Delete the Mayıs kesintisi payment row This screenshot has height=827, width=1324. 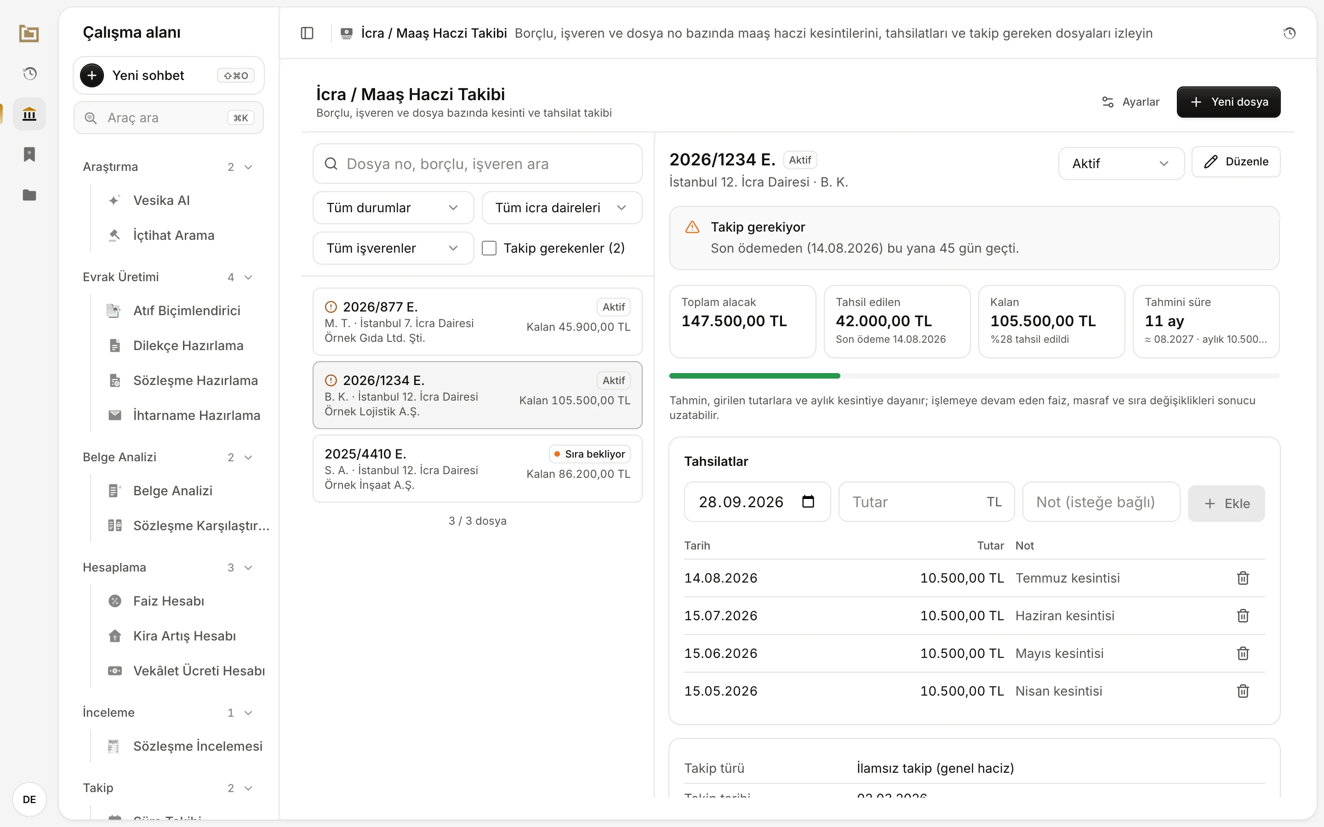tap(1243, 654)
